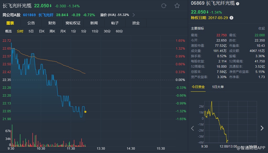Switch chart to 60分 interval
268x153 pixels.
point(119,31)
